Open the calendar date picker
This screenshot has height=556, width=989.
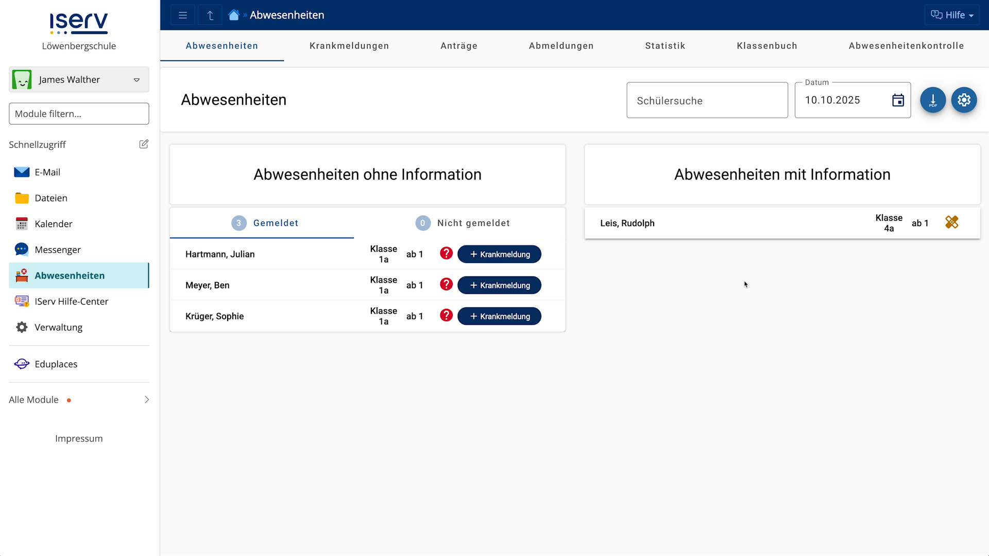click(898, 100)
